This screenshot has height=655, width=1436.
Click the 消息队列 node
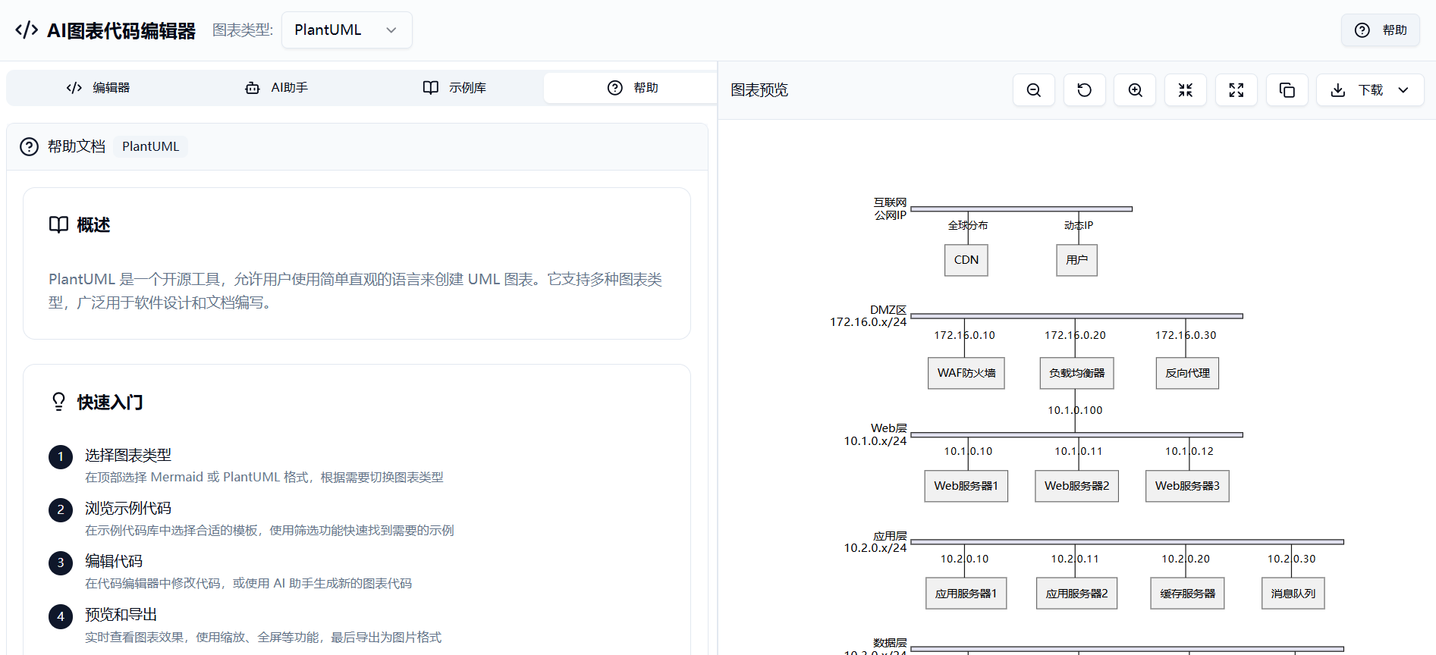[1293, 594]
